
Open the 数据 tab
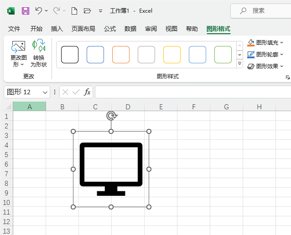130,29
